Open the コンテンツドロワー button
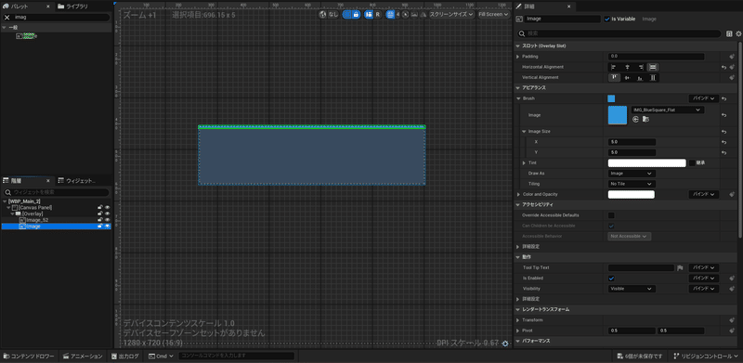The width and height of the screenshot is (743, 363). (x=29, y=356)
